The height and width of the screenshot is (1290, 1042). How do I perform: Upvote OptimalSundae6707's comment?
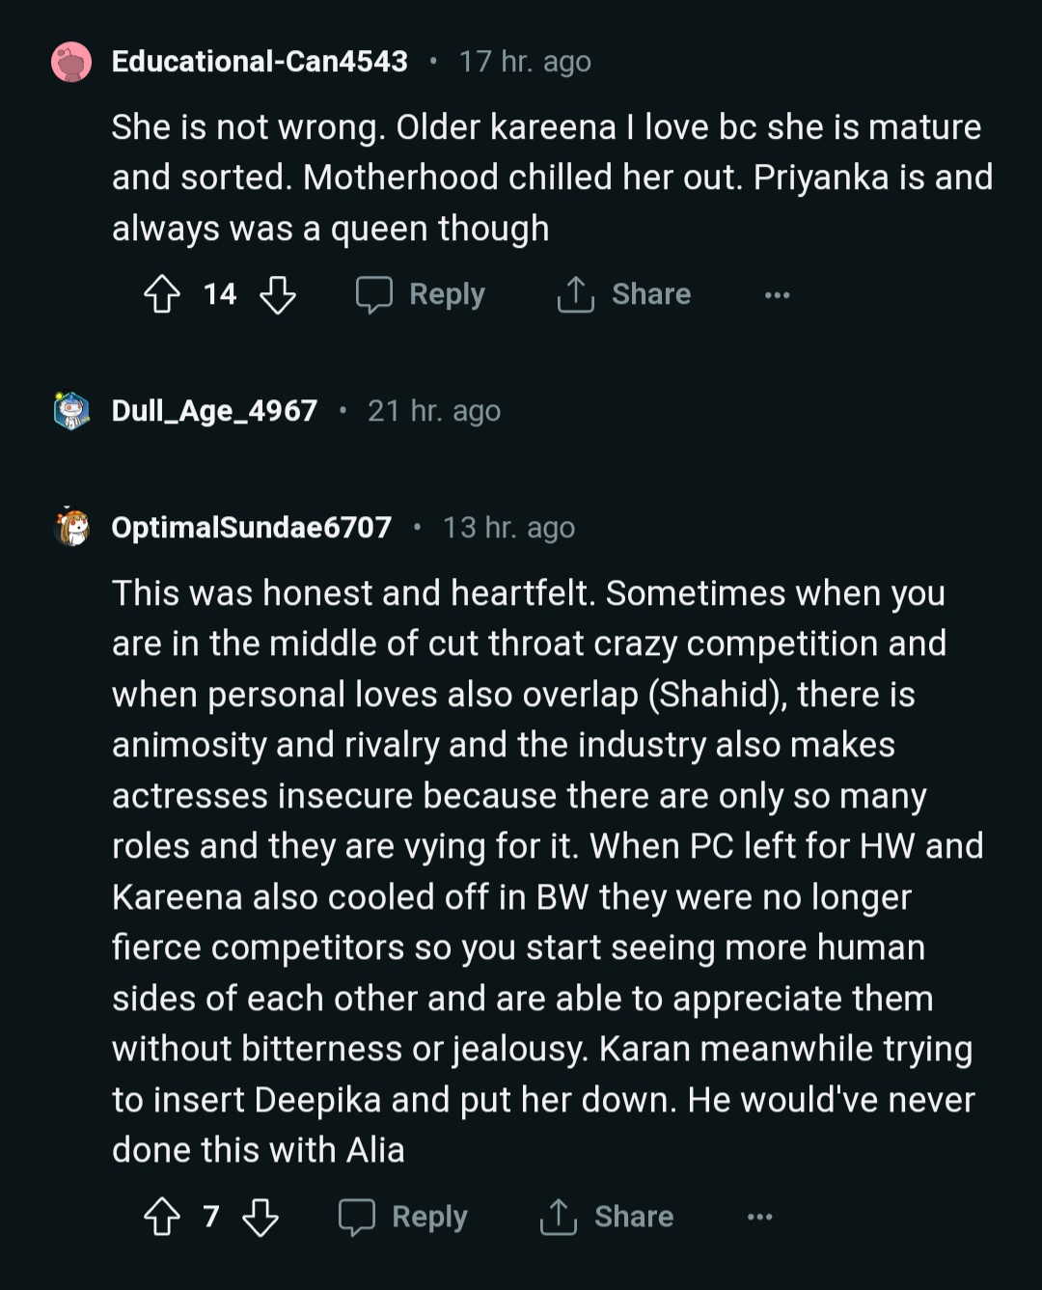162,1217
